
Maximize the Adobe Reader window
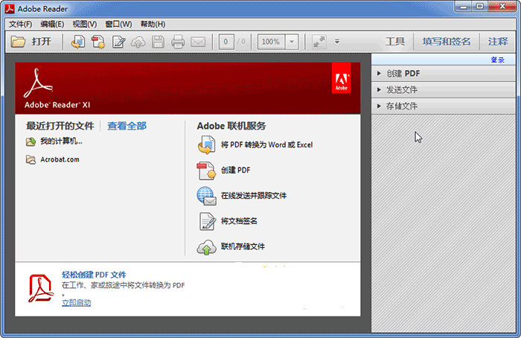[480, 7]
